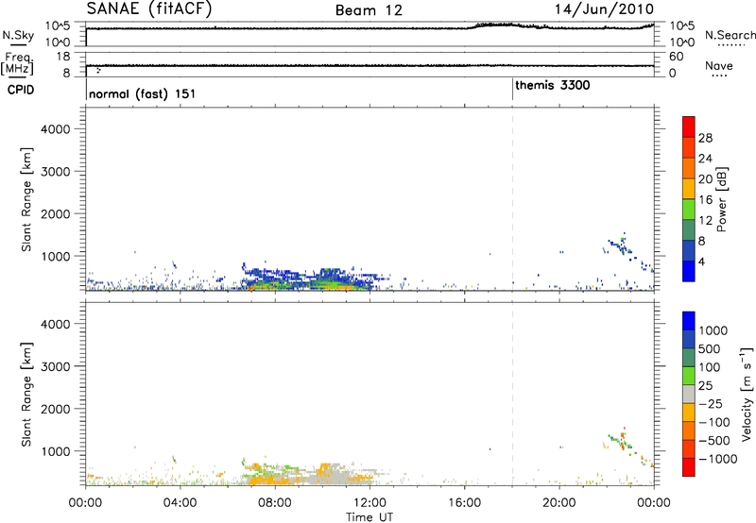Select the 12:00 time tick label
Viewport: 756px width, 523px height.
pyautogui.click(x=369, y=503)
